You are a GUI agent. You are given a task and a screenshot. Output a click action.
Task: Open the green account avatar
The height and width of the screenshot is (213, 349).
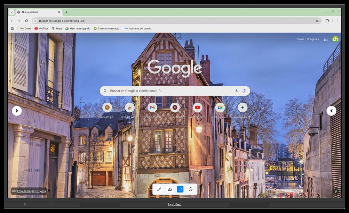pos(335,39)
